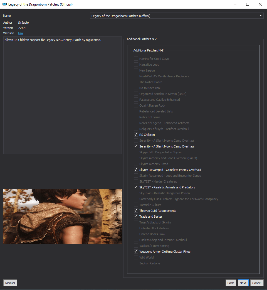
Task: Tick Skyrim Alchemy and Food Overhaul (SAFO)
Action: (136, 158)
